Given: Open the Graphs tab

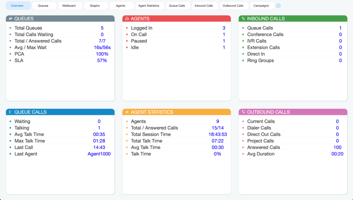Looking at the screenshot, I should coord(95,6).
